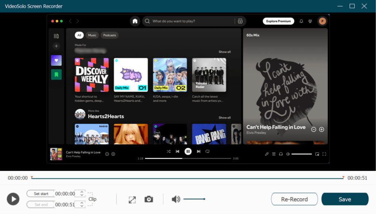Add song via now-playing panel plus icon
Screen dimensions: 376x214
point(321,130)
